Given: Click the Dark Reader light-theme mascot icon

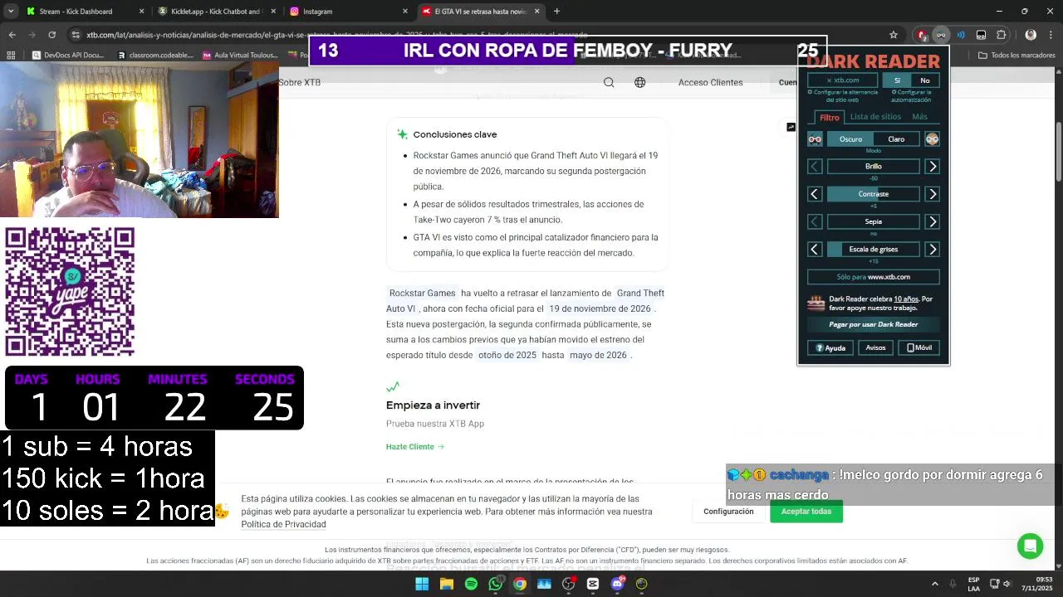Looking at the screenshot, I should point(933,139).
